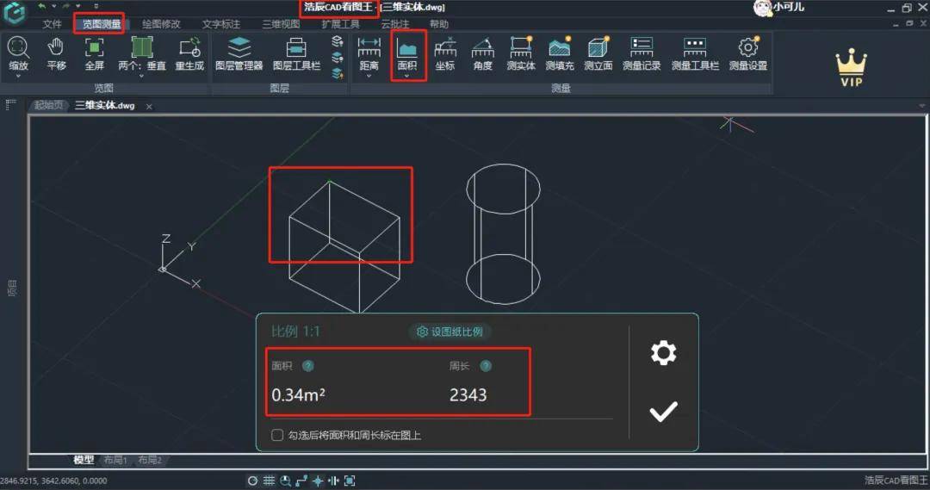930x490 pixels.
Task: Open 测量设置 measurement settings
Action: tap(748, 53)
